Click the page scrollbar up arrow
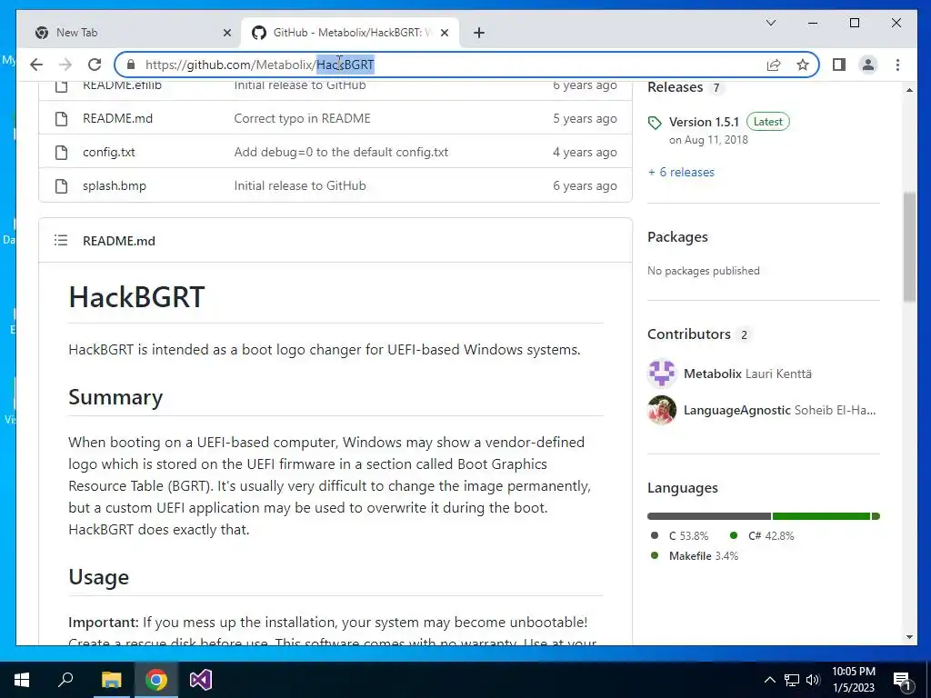The height and width of the screenshot is (698, 931). (x=909, y=90)
